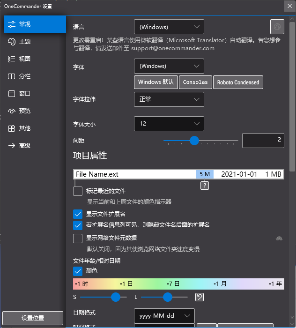Switch to the 高级 (Advanced) tab
The height and width of the screenshot is (328, 296).
25,146
